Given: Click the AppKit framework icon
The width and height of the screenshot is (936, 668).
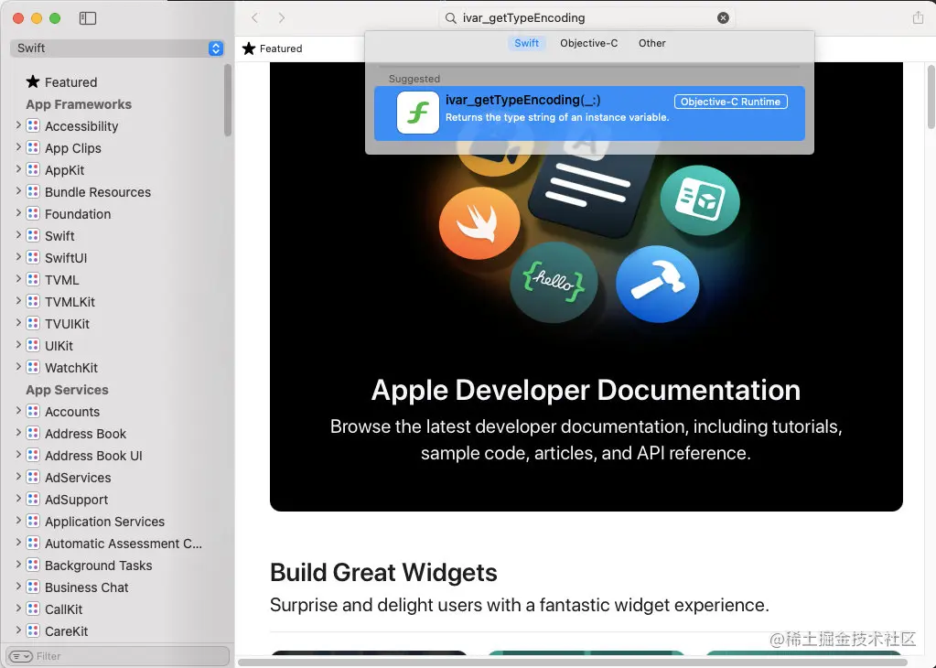Looking at the screenshot, I should pos(34,170).
